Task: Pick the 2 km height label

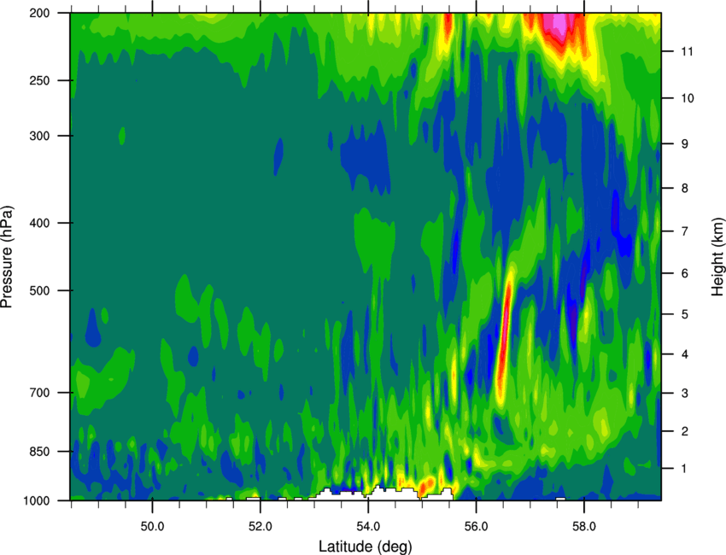Action: click(x=685, y=431)
